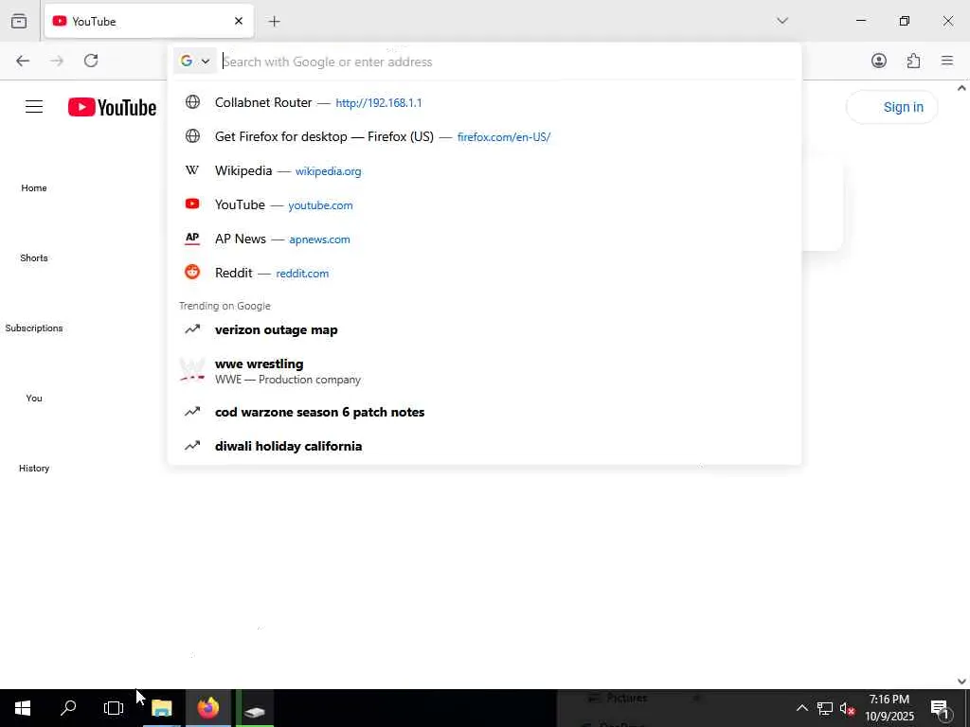Screen dimensions: 970x727
Task: Open the YouTube guide hamburger menu
Action: point(34,107)
